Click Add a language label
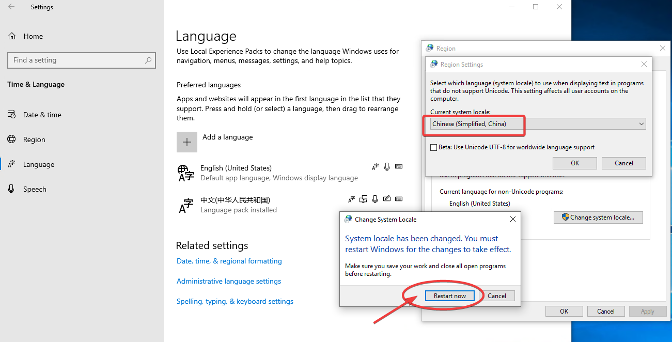Viewport: 672px width, 342px height. click(228, 137)
